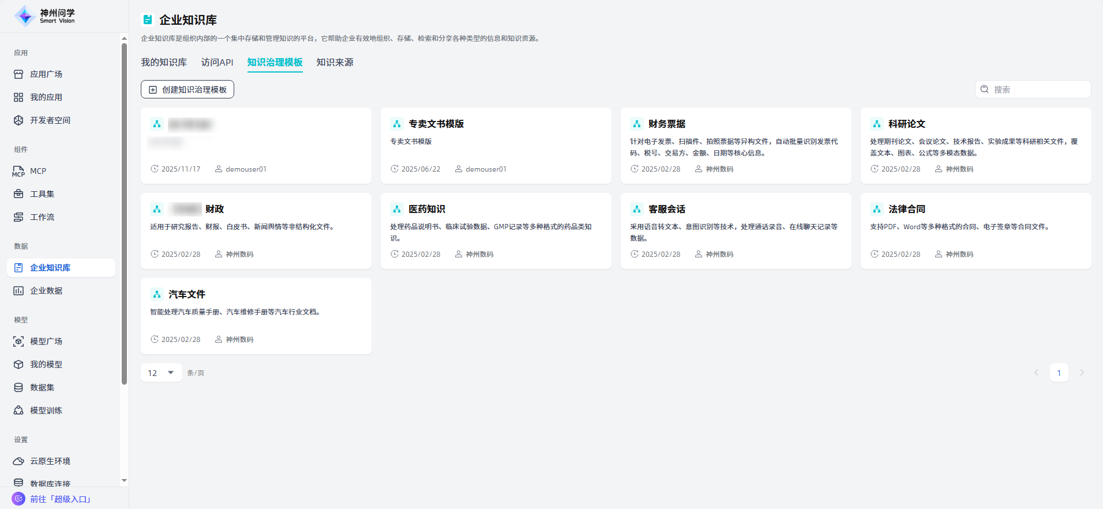
Task: Click the previous page arrow
Action: click(x=1036, y=373)
